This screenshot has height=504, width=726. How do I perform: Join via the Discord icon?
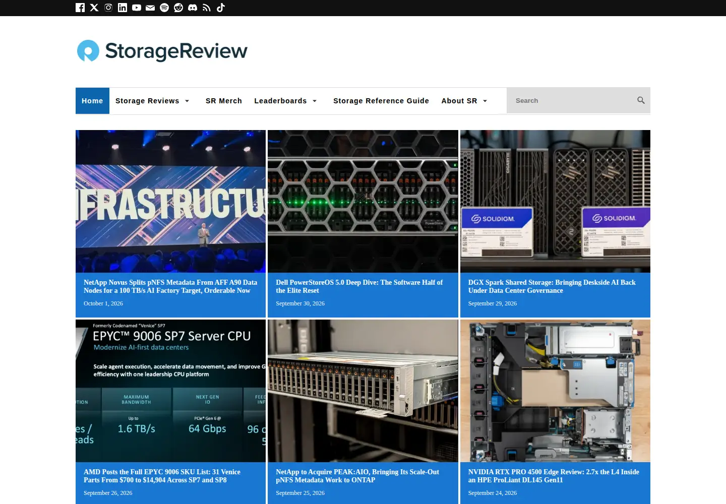pos(193,8)
